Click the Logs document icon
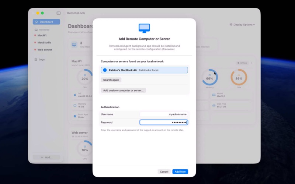The width and height of the screenshot is (295, 184). [x=36, y=59]
